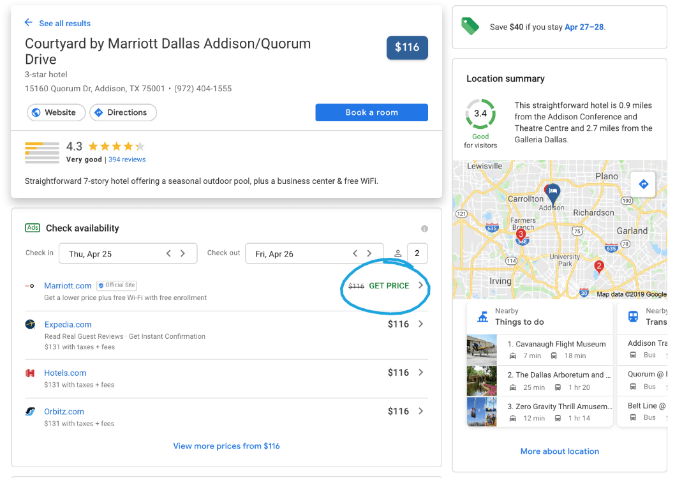The image size is (675, 478).
Task: Go to previous check-out date
Action: click(x=355, y=253)
